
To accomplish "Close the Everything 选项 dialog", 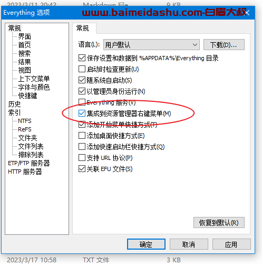I will pyautogui.click(x=247, y=13).
